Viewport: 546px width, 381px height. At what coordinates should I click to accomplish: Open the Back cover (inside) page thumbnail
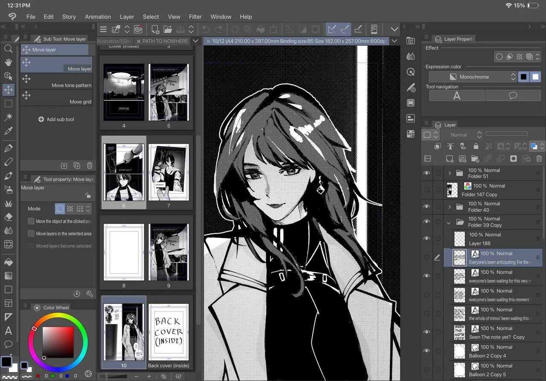click(x=168, y=332)
